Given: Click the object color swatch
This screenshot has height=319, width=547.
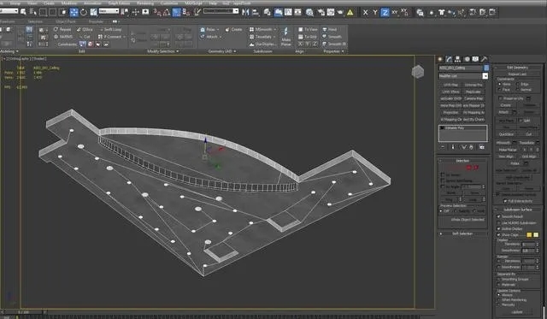Looking at the screenshot, I should (x=486, y=68).
